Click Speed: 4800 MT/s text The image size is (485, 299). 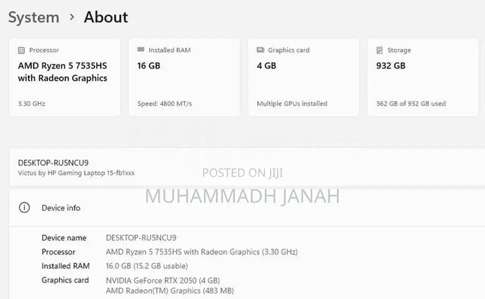click(x=165, y=104)
